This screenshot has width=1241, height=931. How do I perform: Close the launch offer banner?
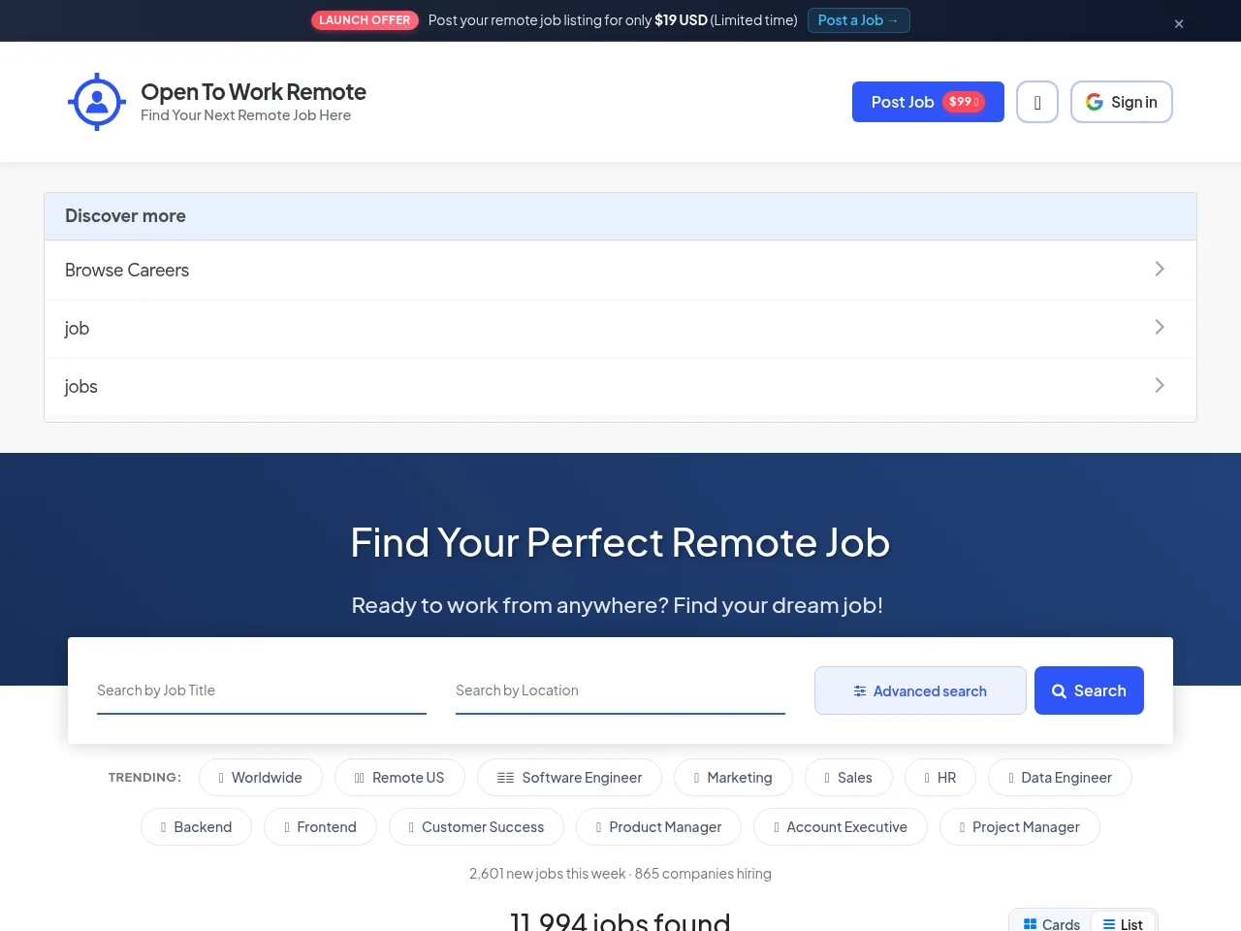[x=1179, y=24]
